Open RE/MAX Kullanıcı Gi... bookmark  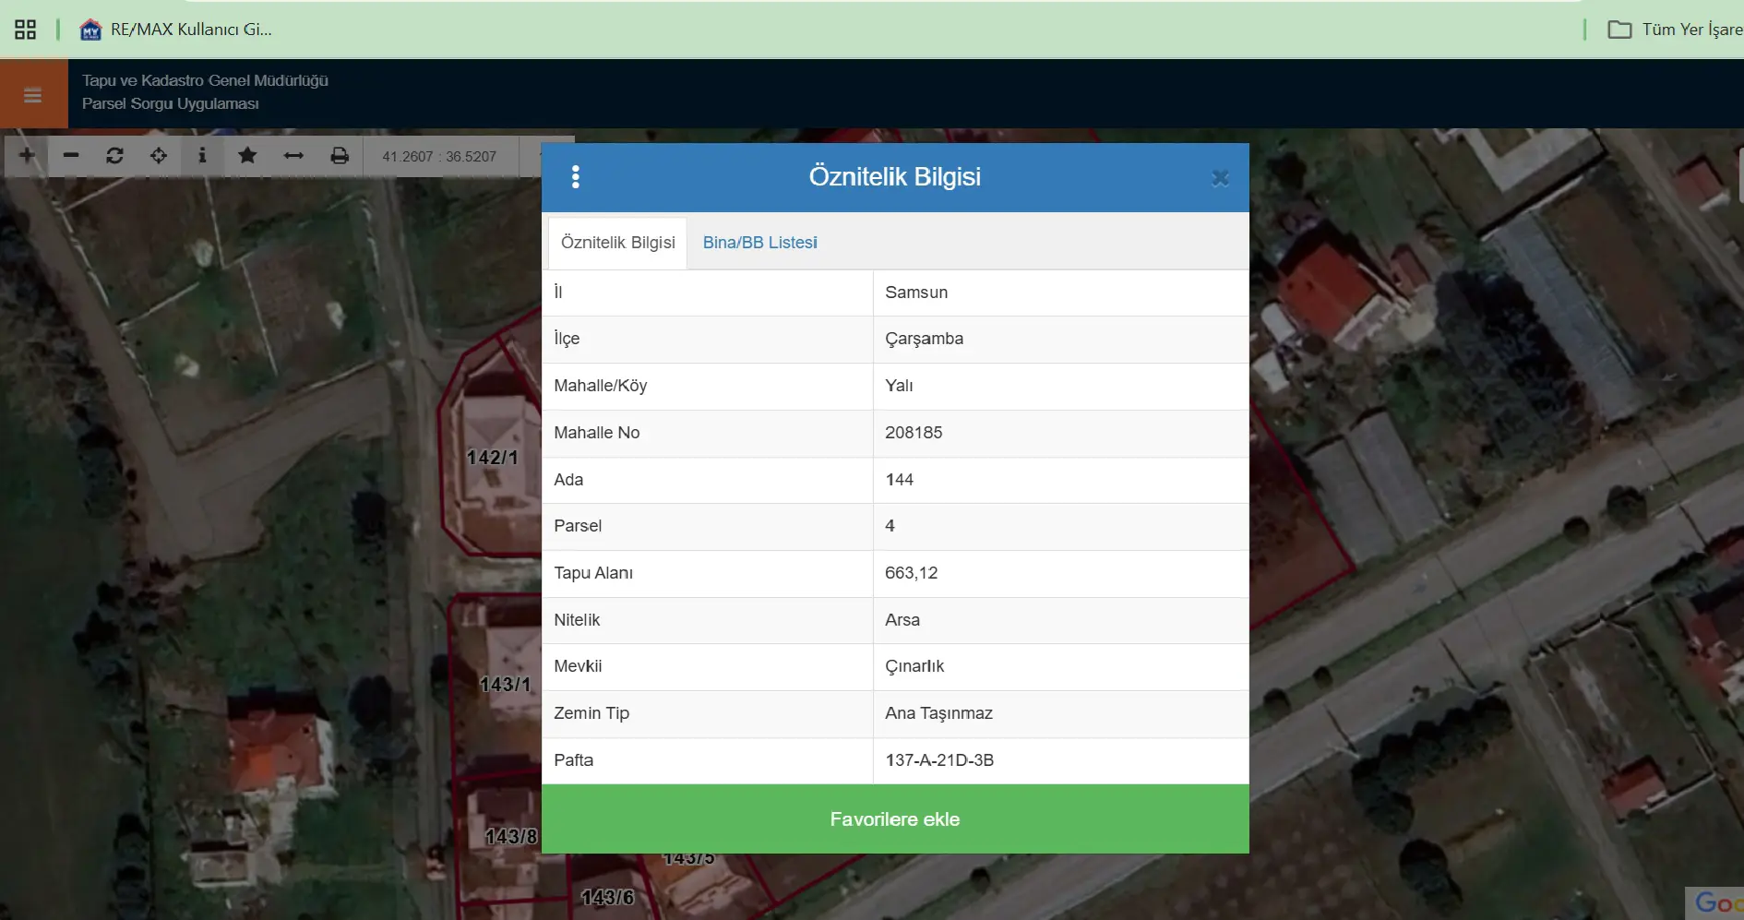pyautogui.click(x=176, y=30)
